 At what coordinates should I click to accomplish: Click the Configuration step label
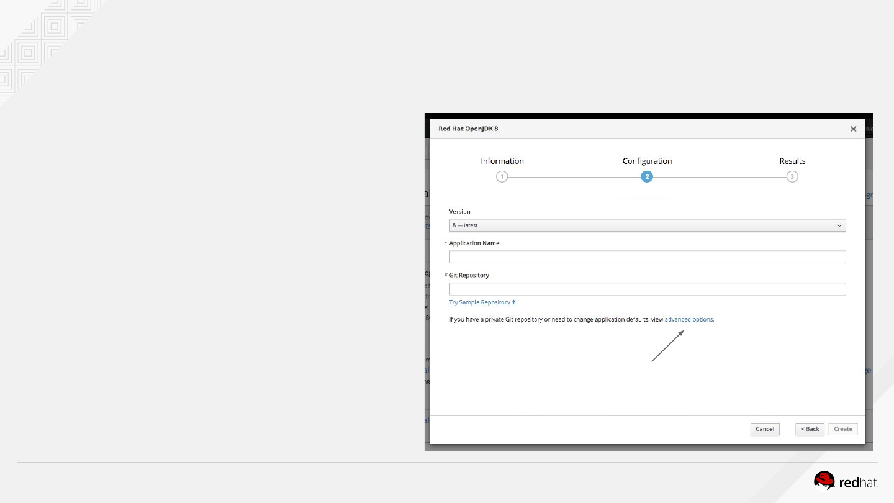pos(648,161)
